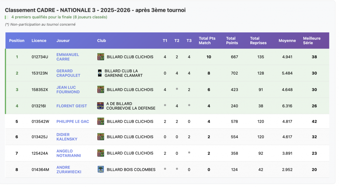339x188 pixels.
Task: Click club logo in Angelo Notarianni's row
Action: (101, 153)
